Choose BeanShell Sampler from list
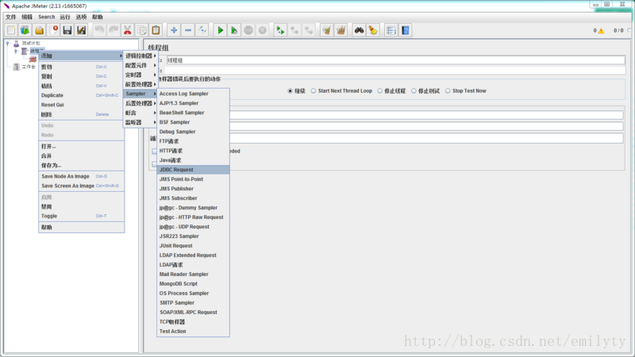635x357 pixels. (193, 113)
